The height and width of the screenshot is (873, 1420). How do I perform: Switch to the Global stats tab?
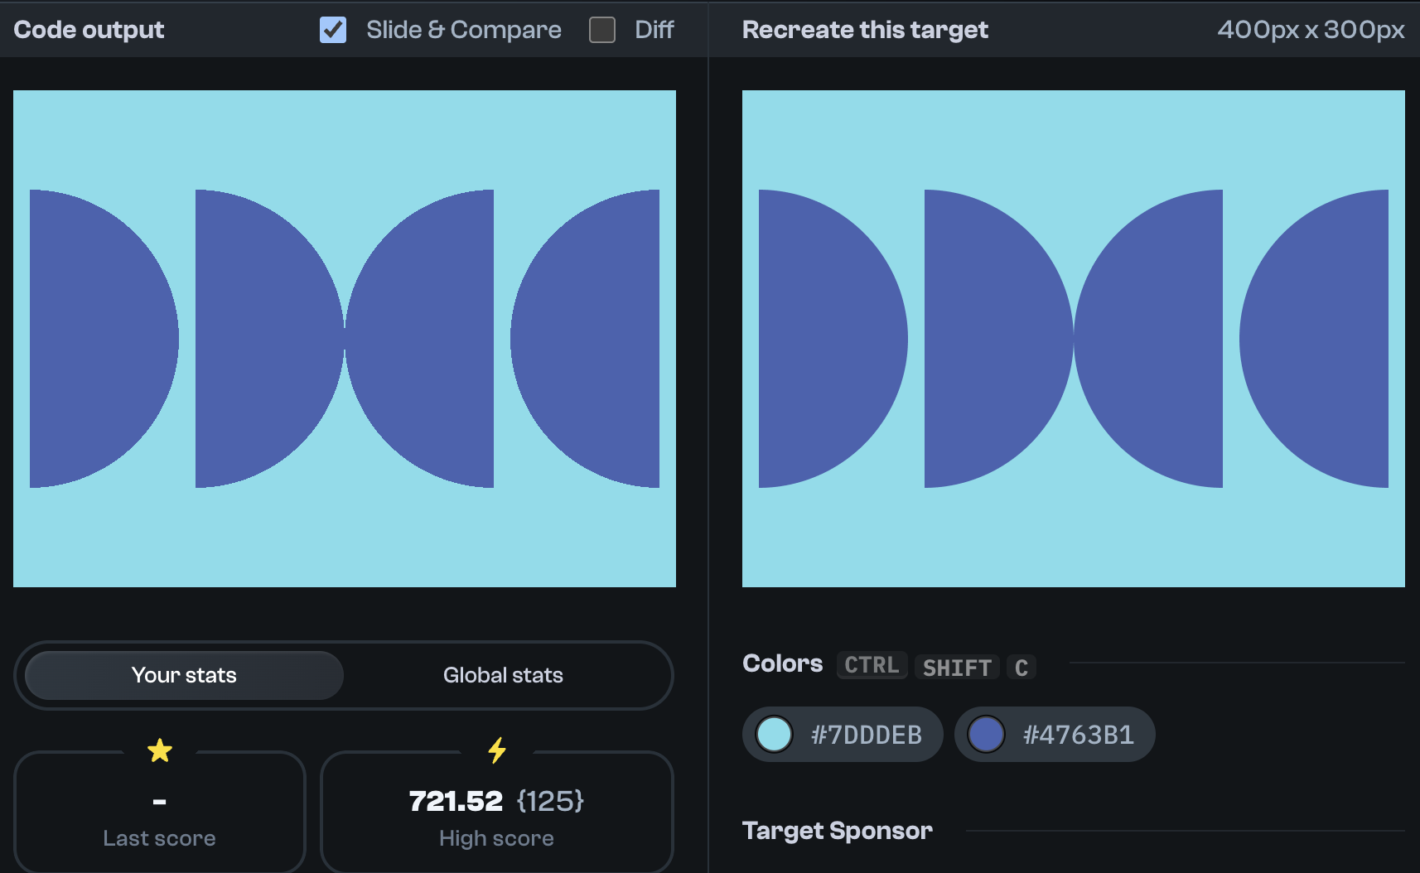(502, 675)
